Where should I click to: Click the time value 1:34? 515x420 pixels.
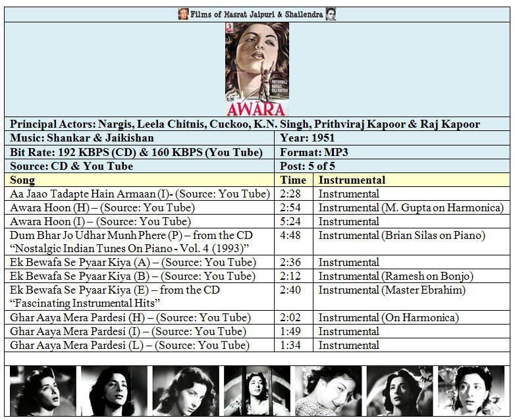pyautogui.click(x=290, y=345)
